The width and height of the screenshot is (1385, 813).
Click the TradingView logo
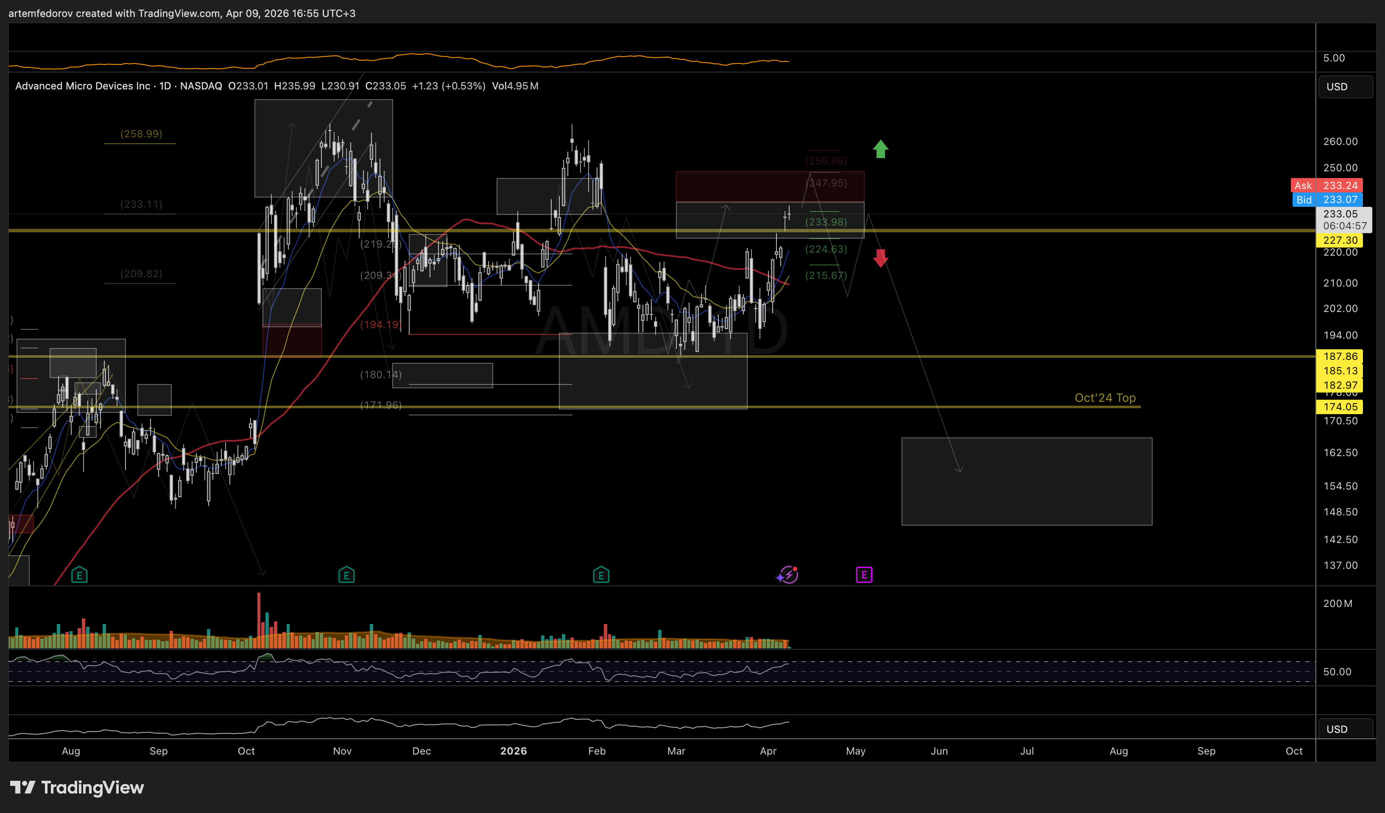(x=77, y=788)
